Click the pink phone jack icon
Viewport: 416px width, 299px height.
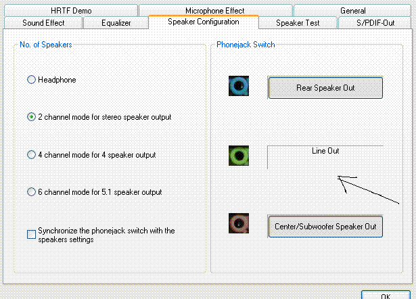pos(239,223)
